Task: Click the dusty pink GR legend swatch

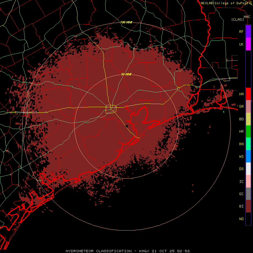Action: pyautogui.click(x=248, y=107)
